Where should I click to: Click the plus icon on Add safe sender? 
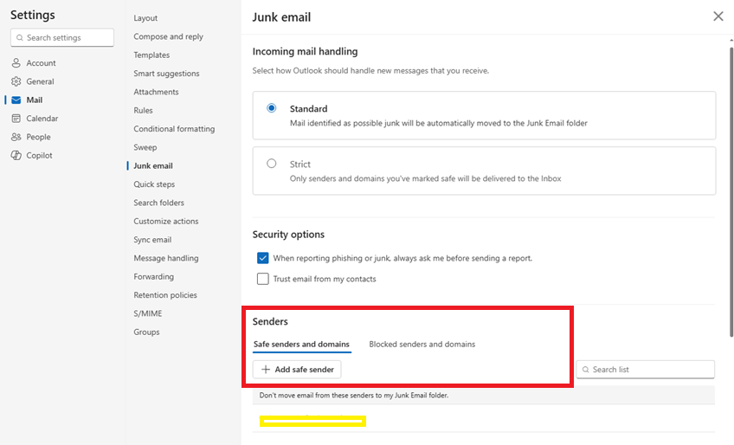pyautogui.click(x=266, y=370)
